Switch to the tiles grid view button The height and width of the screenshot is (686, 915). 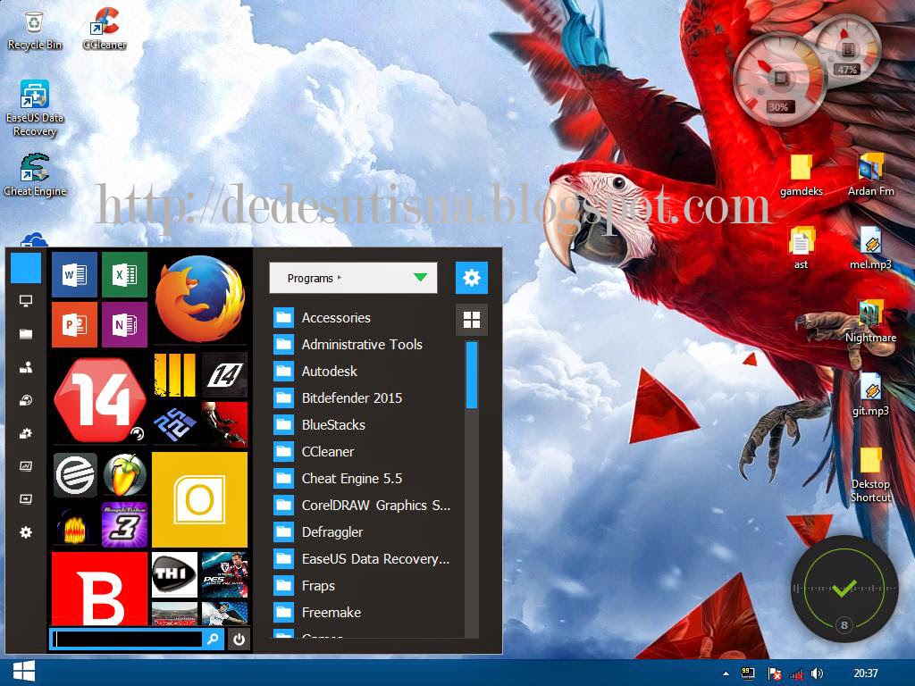(472, 320)
